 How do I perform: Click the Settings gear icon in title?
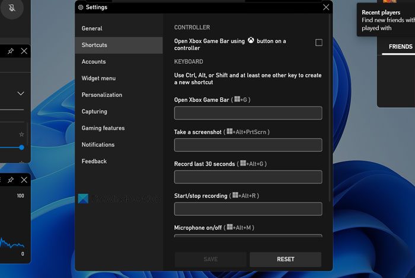[81, 7]
